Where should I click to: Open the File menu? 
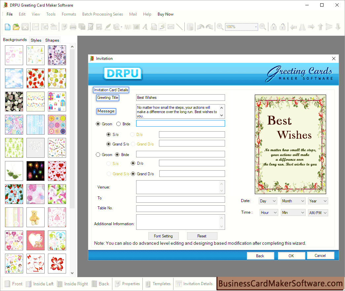(x=10, y=14)
